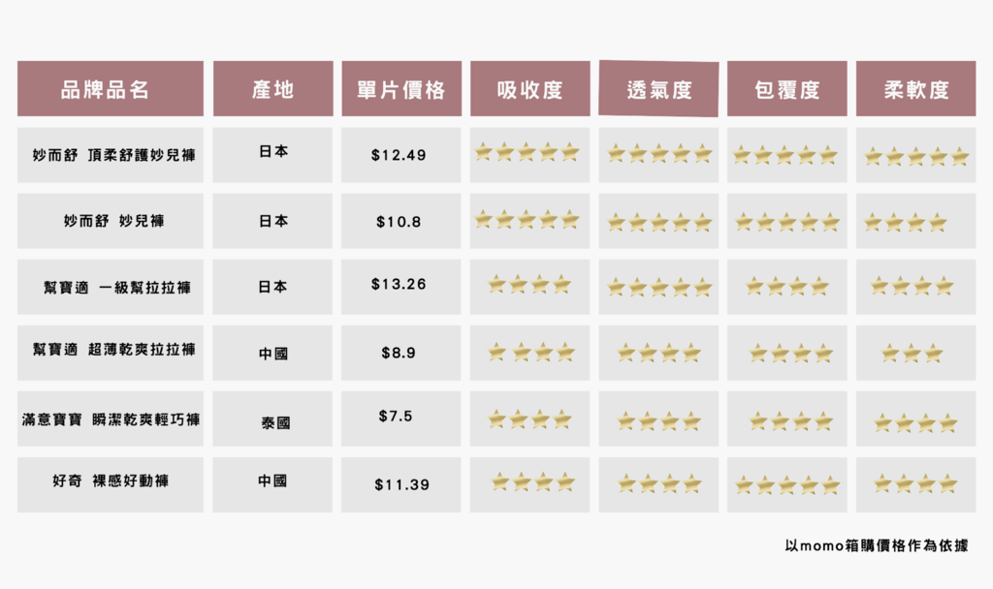Screen dimensions: 993x589
Task: Click the 柔軟度 column header
Action: 915,88
